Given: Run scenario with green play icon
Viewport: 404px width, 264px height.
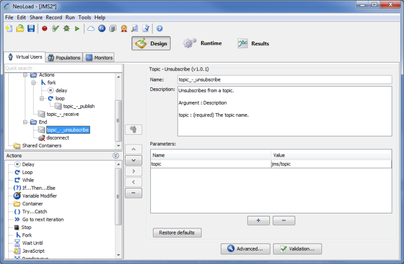Looking at the screenshot, I should coord(77,29).
